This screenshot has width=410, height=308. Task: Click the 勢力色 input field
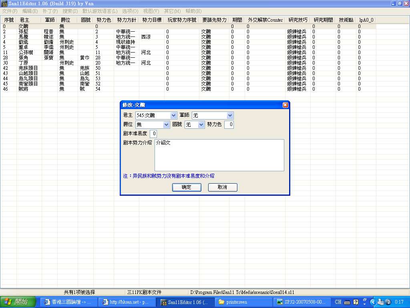click(229, 125)
